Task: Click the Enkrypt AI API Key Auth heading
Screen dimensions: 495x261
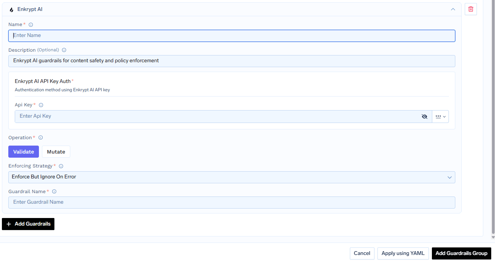Action: (x=43, y=81)
